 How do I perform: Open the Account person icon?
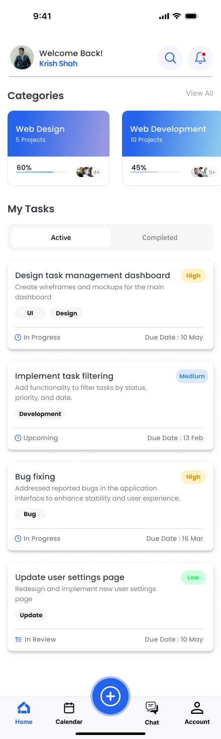[197, 708]
